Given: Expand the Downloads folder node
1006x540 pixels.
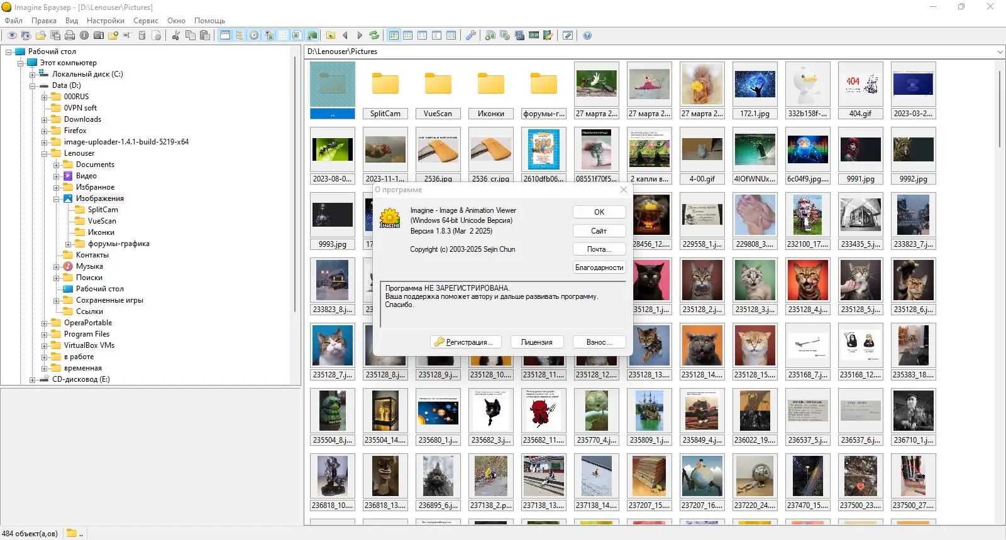Looking at the screenshot, I should pos(45,120).
